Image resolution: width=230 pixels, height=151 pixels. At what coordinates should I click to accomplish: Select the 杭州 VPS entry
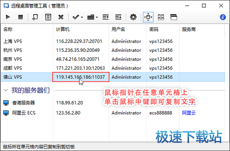point(13,50)
